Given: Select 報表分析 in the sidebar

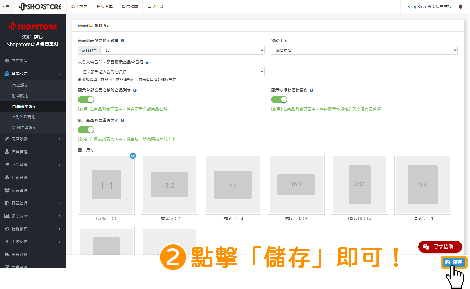Looking at the screenshot, I should pos(20,216).
